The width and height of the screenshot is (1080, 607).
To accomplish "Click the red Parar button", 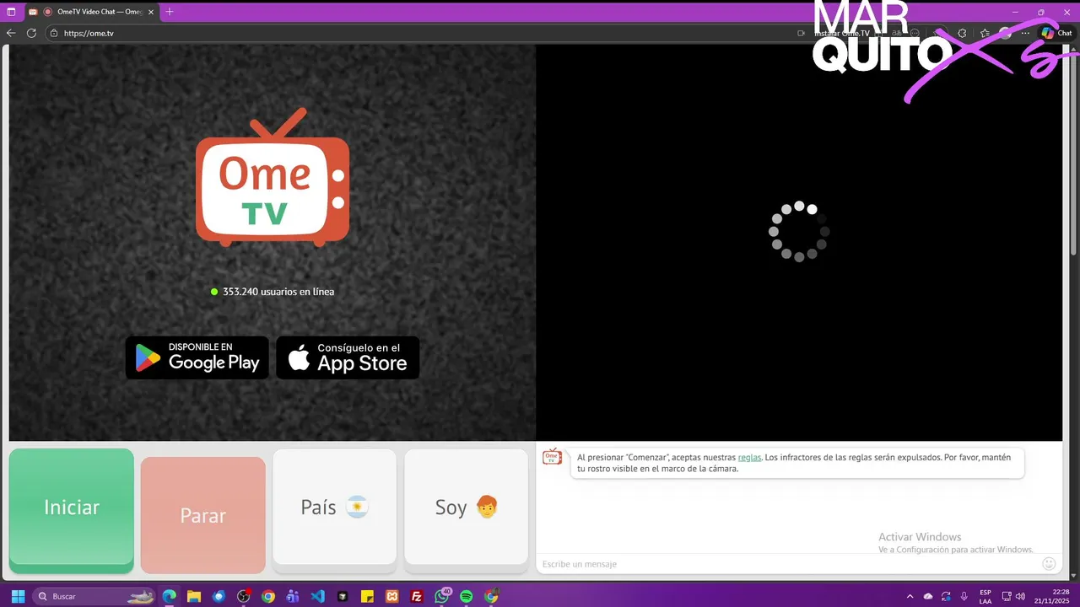I will (203, 515).
